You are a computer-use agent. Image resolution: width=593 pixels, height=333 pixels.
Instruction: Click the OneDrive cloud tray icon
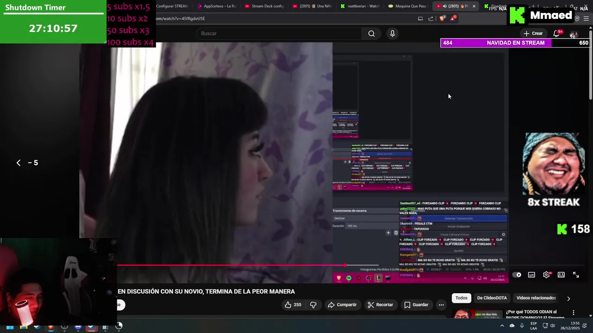point(512,326)
